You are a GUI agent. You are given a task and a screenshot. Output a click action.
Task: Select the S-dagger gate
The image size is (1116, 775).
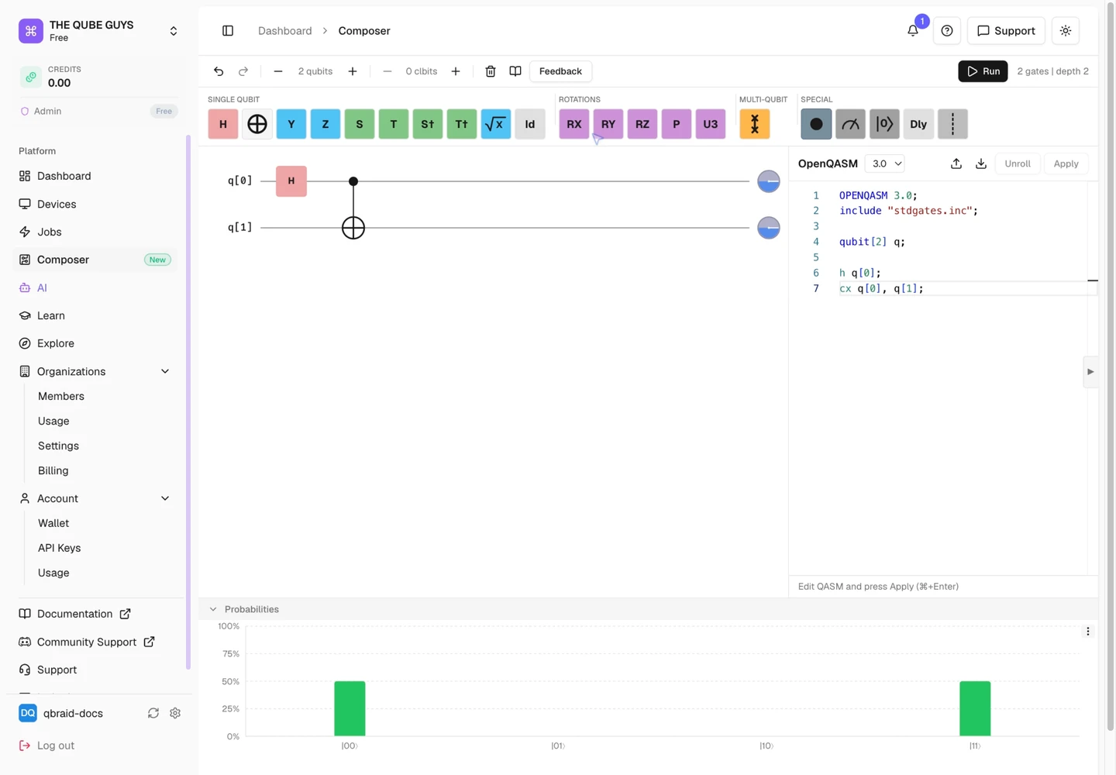tap(428, 124)
